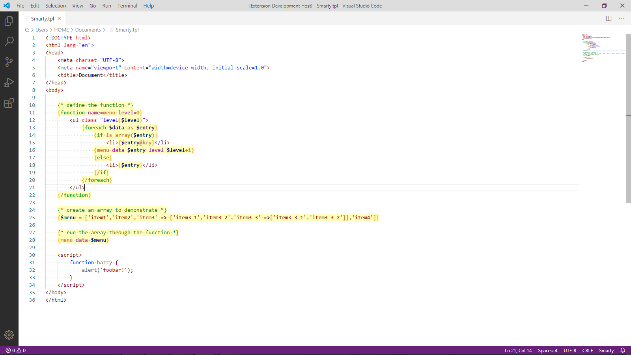Go to line via Ln 21, Col 14
The height and width of the screenshot is (355, 631).
point(518,350)
